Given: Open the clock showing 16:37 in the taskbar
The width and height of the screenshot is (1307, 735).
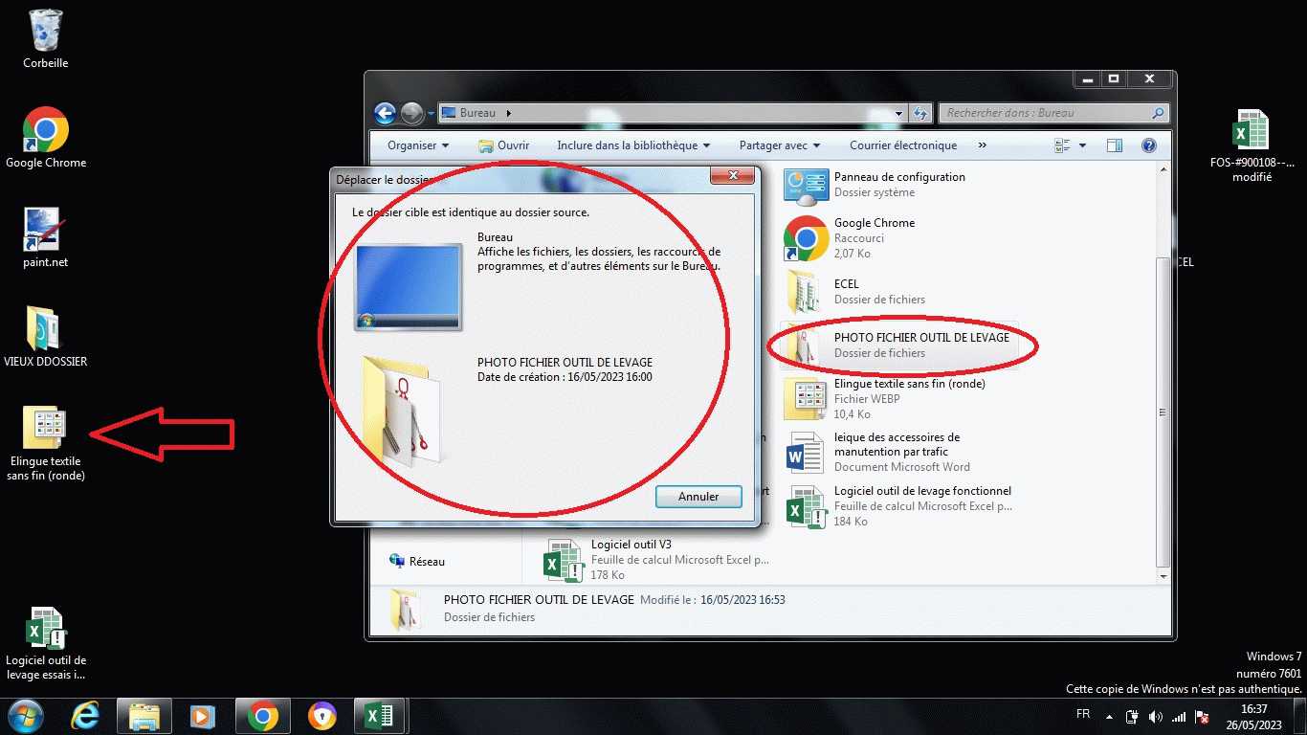Looking at the screenshot, I should 1253,716.
